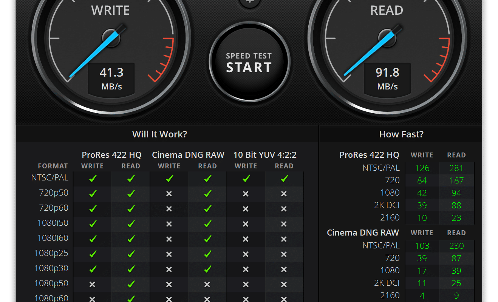
Task: Click the 1080p50 ProRes 422 HQ write cross
Action: point(92,284)
